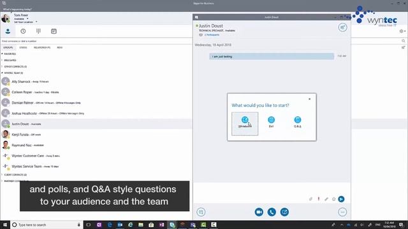The height and width of the screenshot is (229, 408).
Task: Open Task View on the taskbar
Action: pos(89,225)
